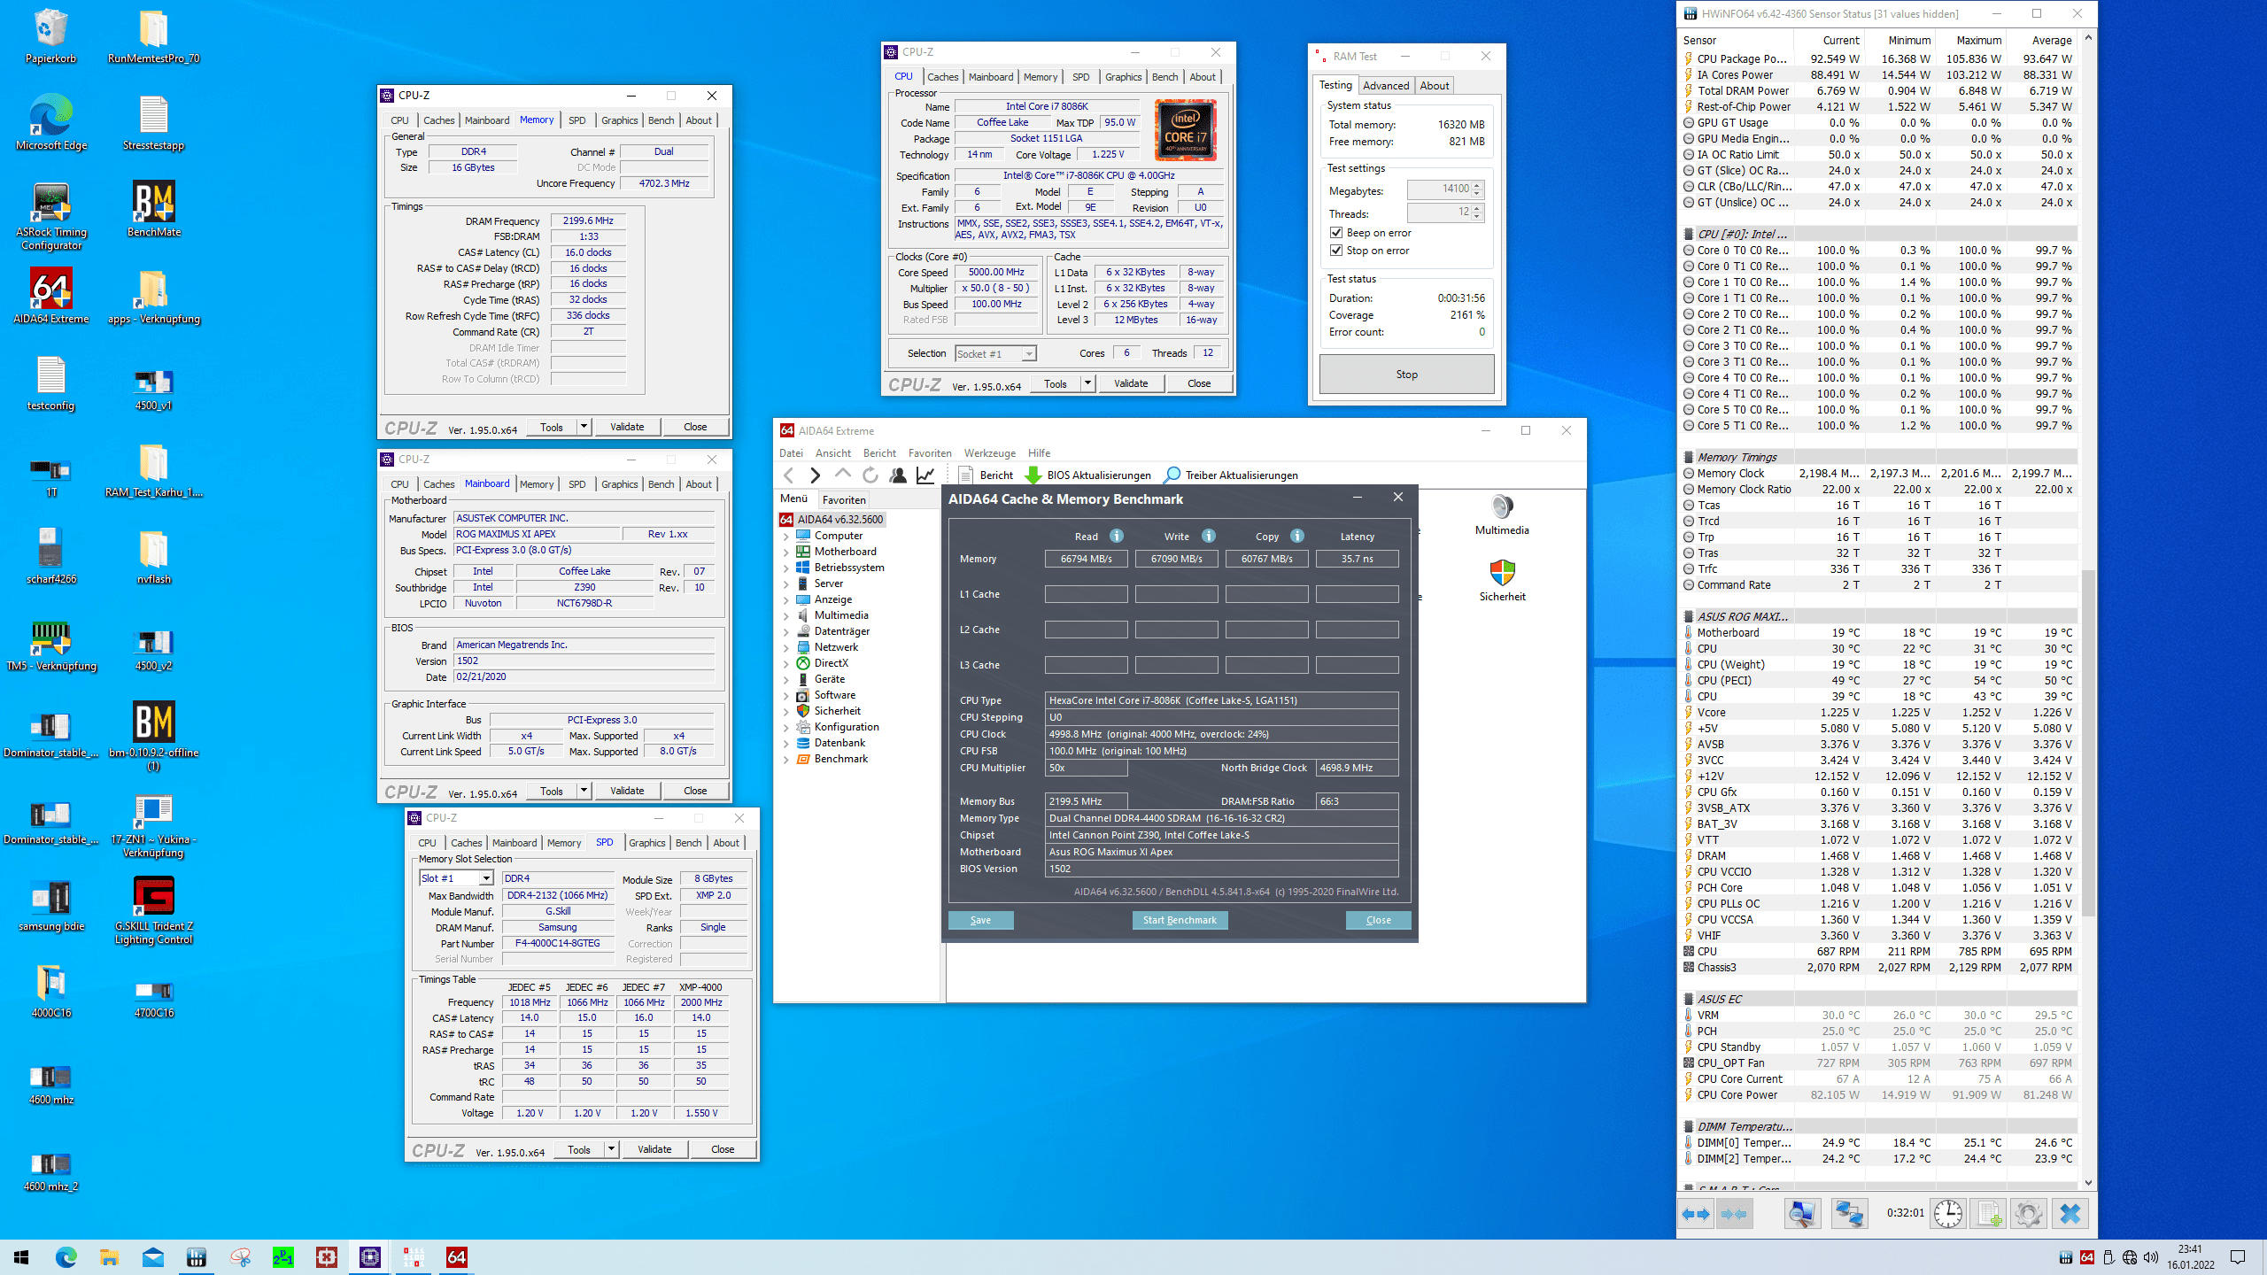The height and width of the screenshot is (1275, 2267).
Task: Click AIDA64 refresh toolbar icon
Action: [x=870, y=475]
